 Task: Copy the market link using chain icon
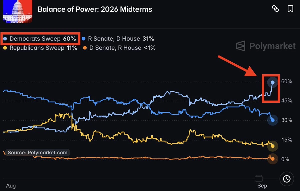click(x=275, y=9)
